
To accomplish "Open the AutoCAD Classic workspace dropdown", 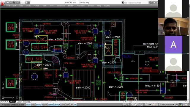I will 167,105.
